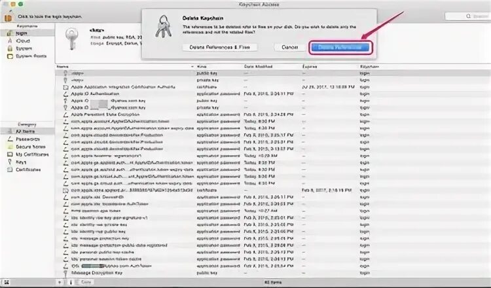Click the green zoom window button

[x=21, y=4]
